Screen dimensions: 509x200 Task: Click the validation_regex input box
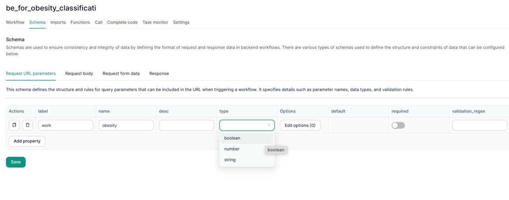tap(479, 125)
